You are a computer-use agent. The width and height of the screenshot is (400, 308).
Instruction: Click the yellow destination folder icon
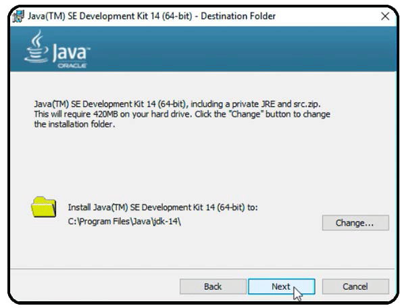[x=44, y=207]
